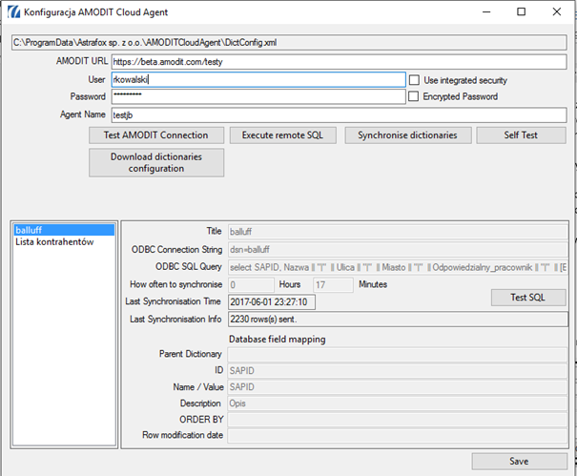
Task: Click the Last Synchronisation Info field
Action: click(x=398, y=320)
